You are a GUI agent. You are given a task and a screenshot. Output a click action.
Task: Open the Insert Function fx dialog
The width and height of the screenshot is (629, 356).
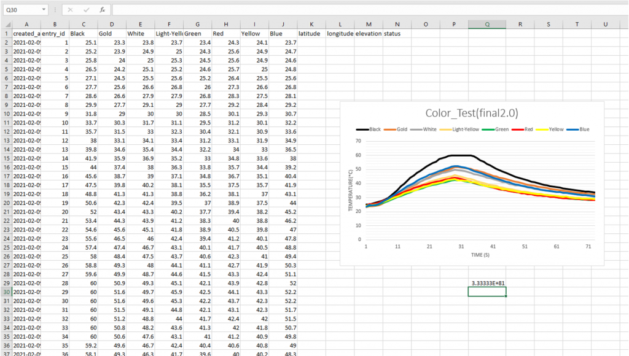point(103,10)
